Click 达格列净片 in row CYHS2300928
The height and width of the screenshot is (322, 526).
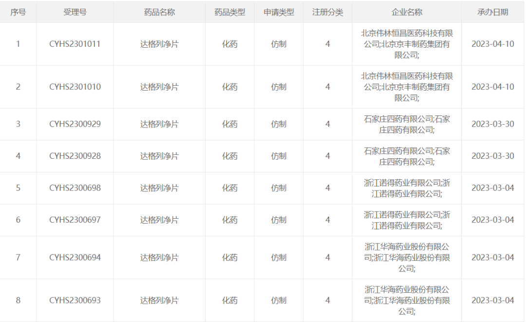pos(159,156)
